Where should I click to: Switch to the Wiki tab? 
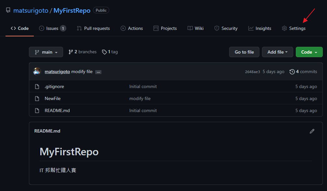[x=195, y=28]
